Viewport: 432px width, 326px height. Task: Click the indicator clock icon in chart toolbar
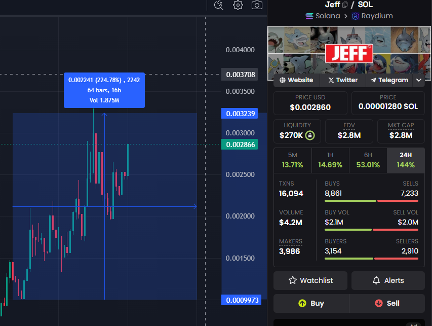(219, 5)
